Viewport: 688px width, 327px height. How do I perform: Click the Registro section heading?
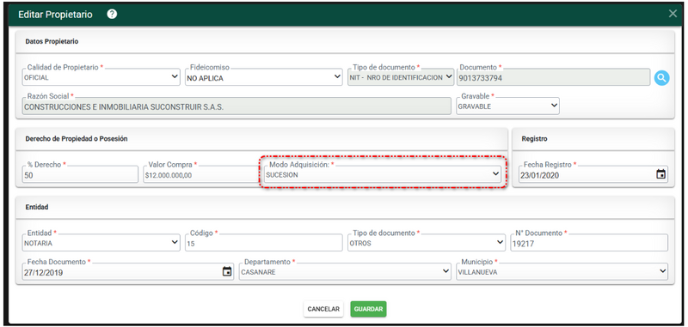[534, 139]
